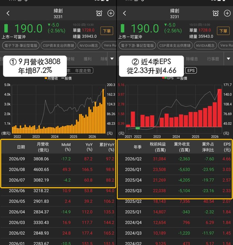
Task: Select the 2025/Q4 quarter label
Action: [x=133, y=180]
